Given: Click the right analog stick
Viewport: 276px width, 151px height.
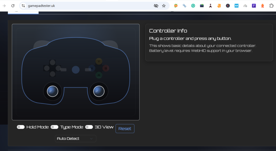Looking at the screenshot, I should coord(99,91).
